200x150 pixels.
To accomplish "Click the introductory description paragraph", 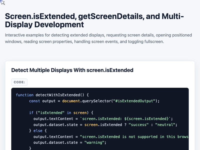I will (98, 38).
